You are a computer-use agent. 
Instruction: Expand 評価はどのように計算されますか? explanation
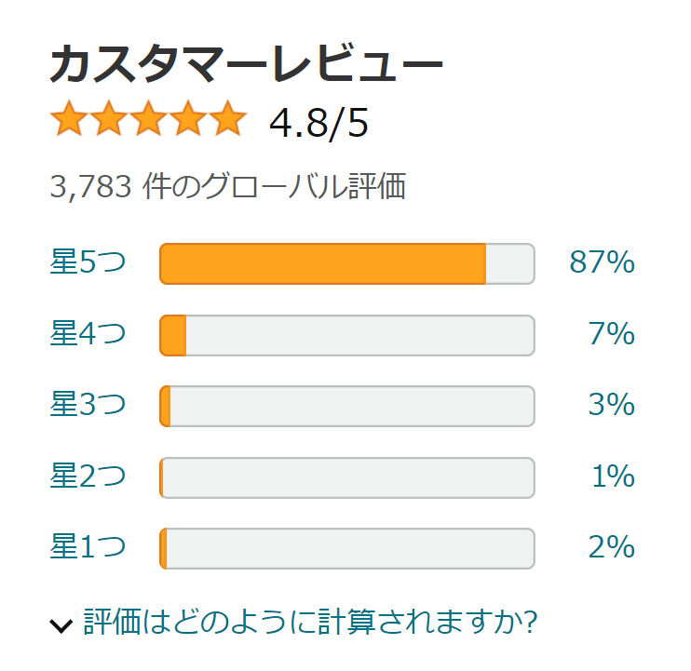click(x=310, y=621)
